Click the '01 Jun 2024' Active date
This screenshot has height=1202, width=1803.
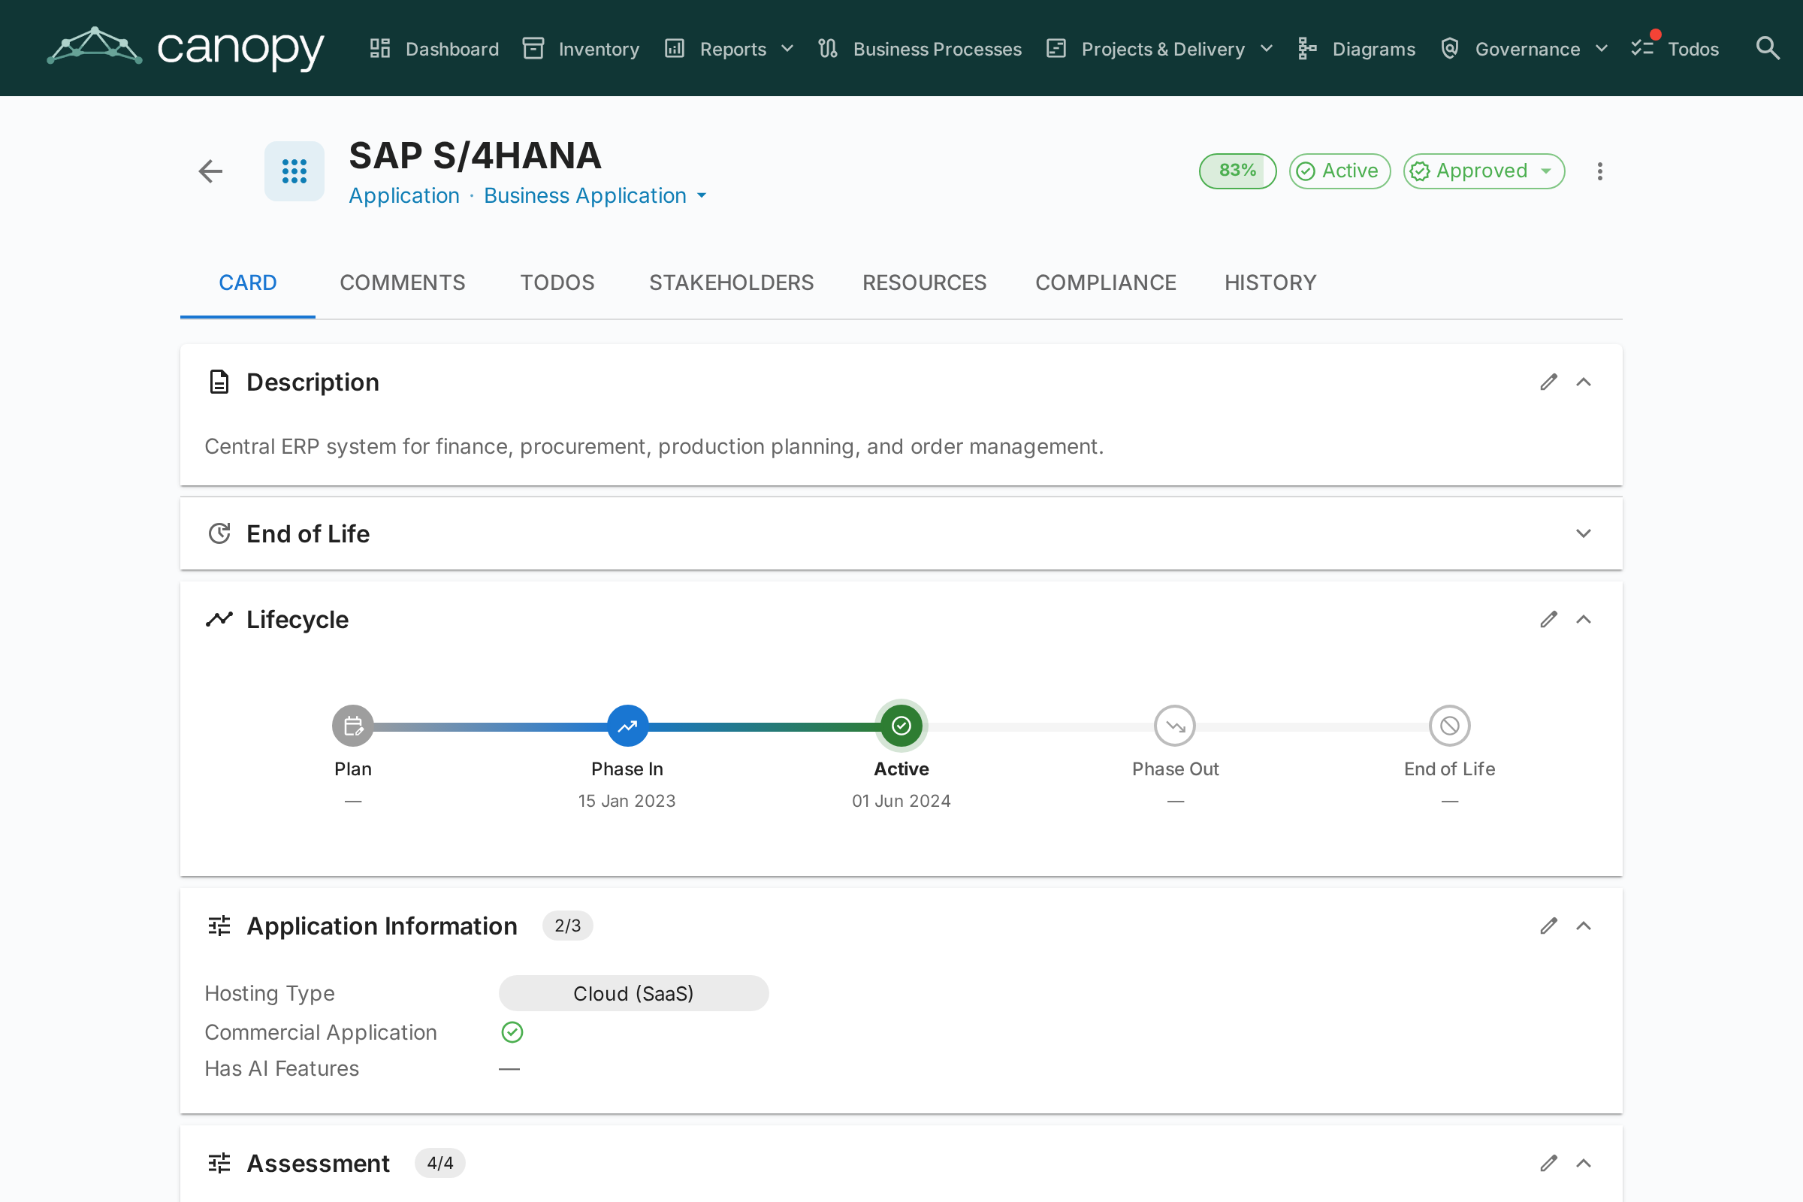pos(901,801)
